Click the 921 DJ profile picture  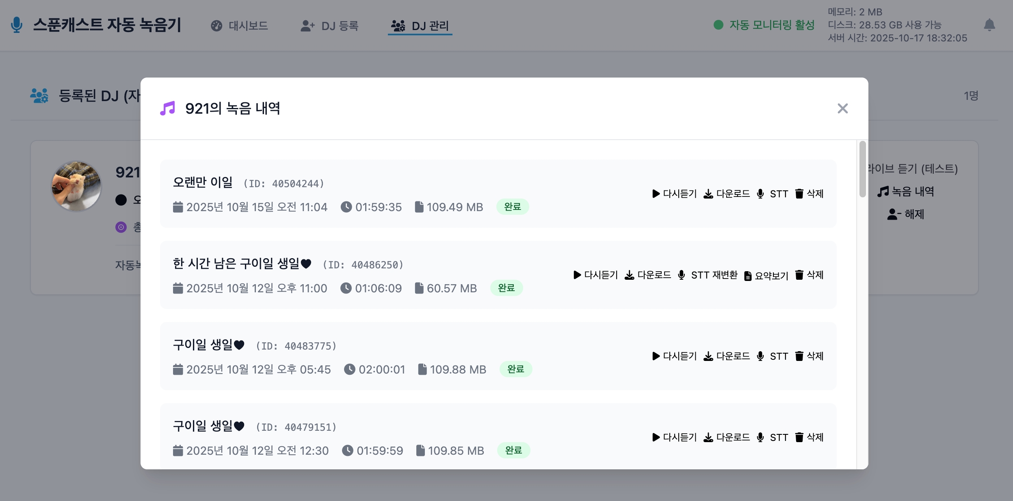coord(76,186)
